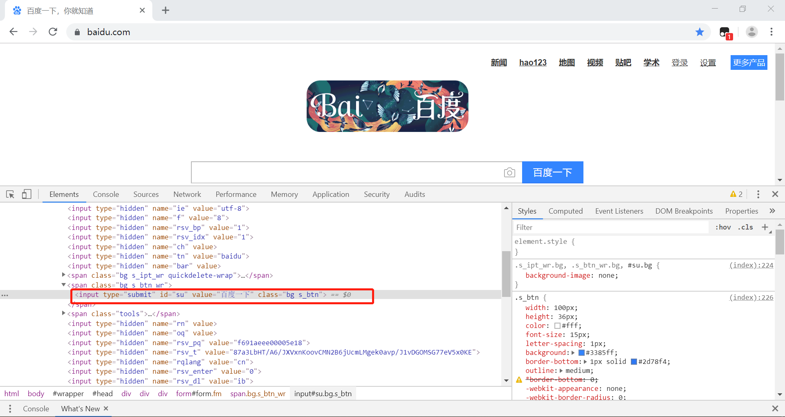Expand the span class tools DOM node

64,313
